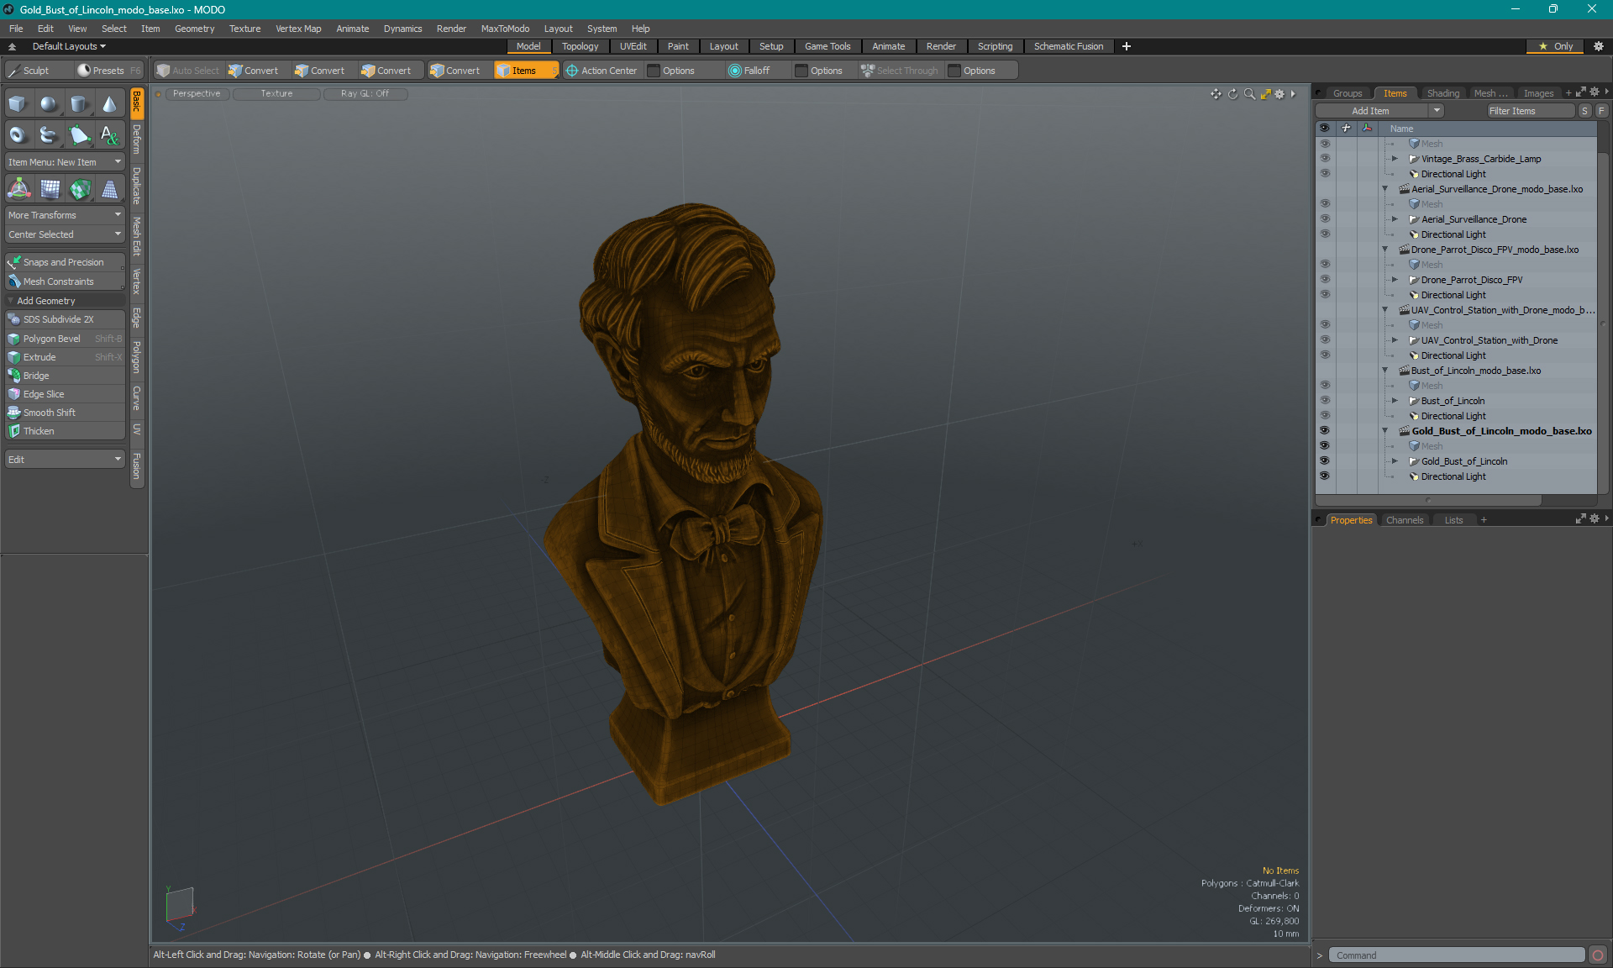Click the green checkered cube tool icon
This screenshot has height=968, width=1613.
[x=80, y=189]
